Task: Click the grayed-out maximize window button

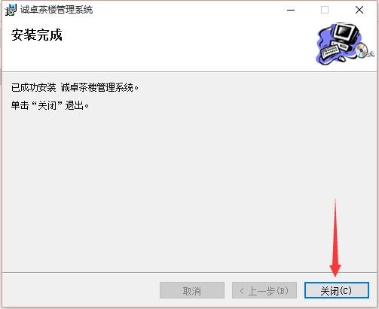Action: pyautogui.click(x=325, y=10)
